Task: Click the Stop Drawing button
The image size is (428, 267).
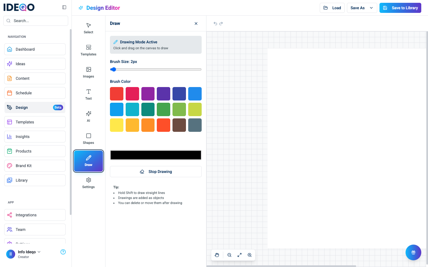Action: point(156,172)
